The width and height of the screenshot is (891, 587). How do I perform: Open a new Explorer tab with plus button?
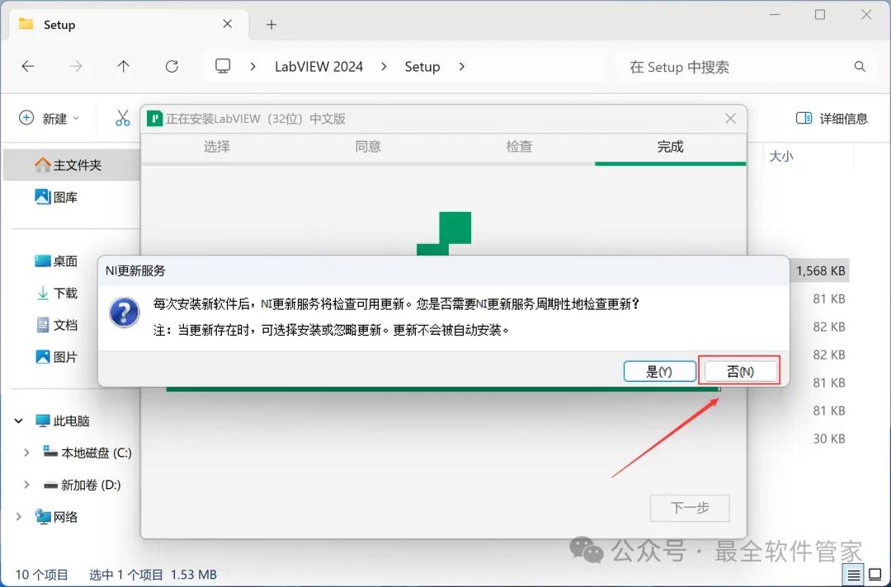[271, 25]
